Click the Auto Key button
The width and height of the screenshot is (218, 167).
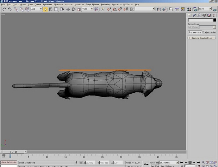coord(155,162)
